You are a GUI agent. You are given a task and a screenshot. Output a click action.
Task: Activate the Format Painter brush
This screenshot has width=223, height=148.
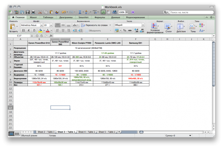point(57,12)
